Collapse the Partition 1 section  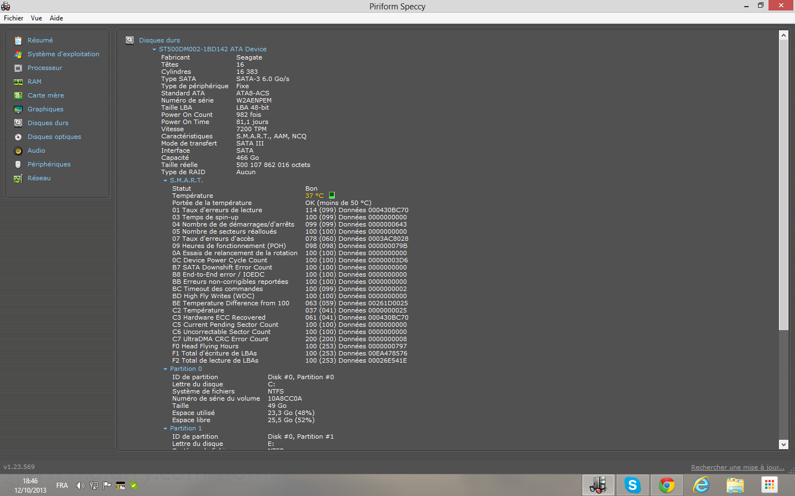pos(165,429)
